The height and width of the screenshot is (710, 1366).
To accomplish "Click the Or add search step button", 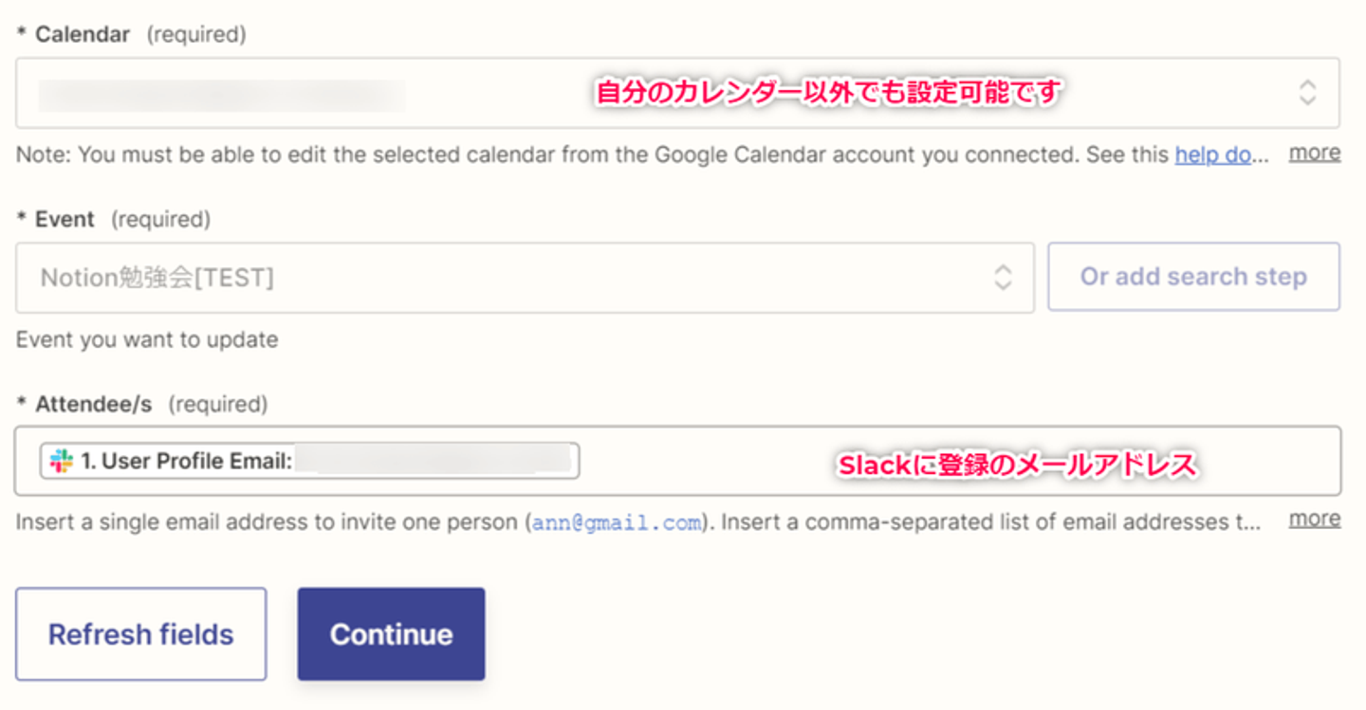I will coord(1193,277).
